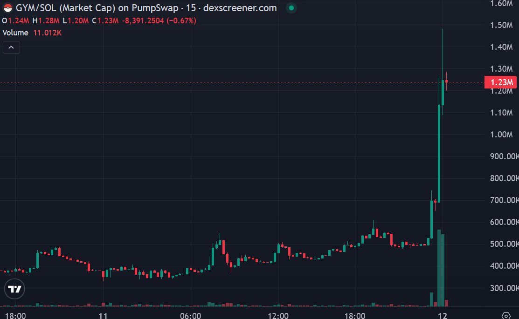Click the 1.00M price axis label
This screenshot has width=519, height=319.
pyautogui.click(x=501, y=135)
